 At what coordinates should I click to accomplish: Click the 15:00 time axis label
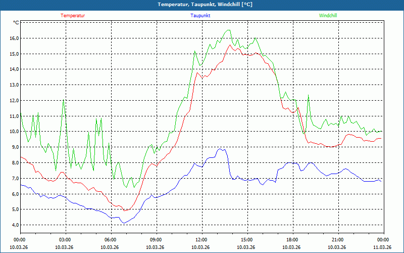[x=246, y=240]
